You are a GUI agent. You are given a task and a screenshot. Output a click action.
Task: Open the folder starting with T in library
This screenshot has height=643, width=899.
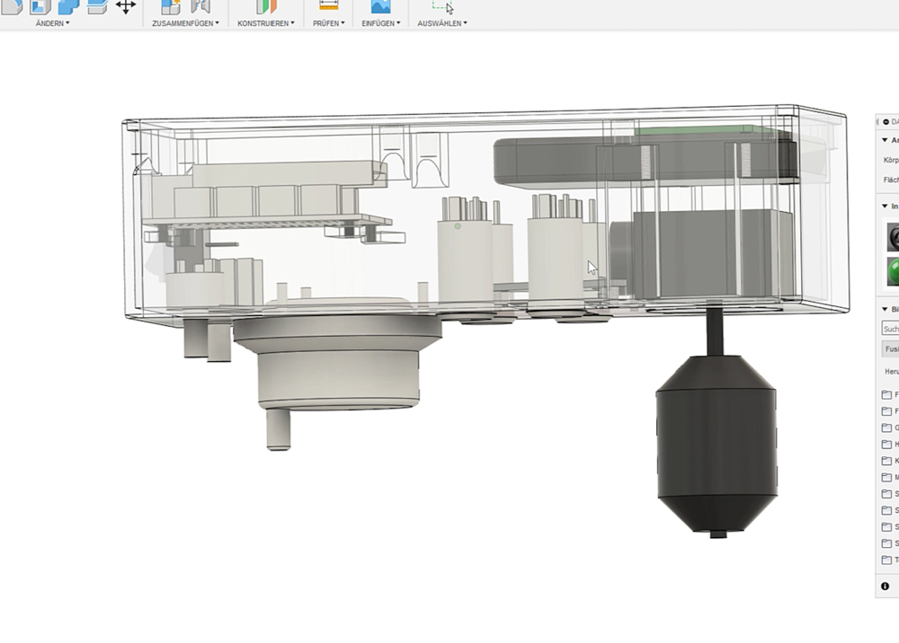click(x=890, y=560)
